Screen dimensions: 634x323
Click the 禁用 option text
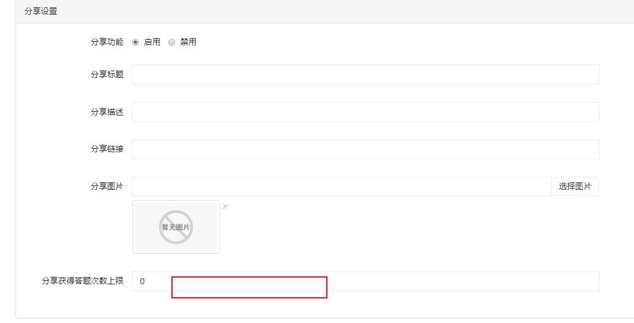coord(189,42)
